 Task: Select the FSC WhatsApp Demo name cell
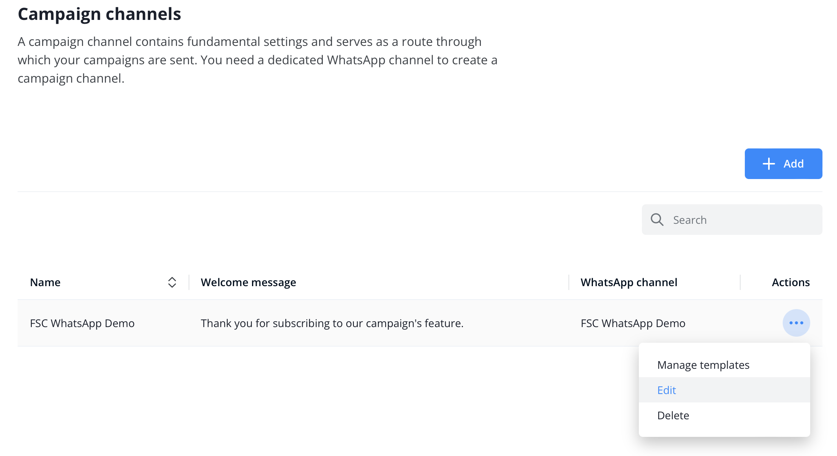coord(82,323)
